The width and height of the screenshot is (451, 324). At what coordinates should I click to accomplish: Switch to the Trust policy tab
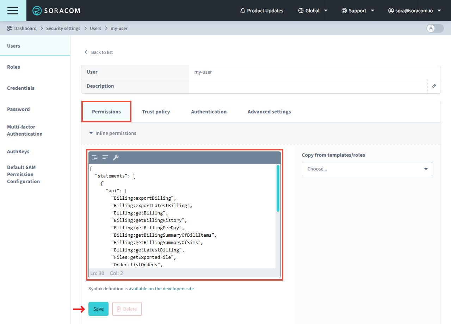[x=156, y=112]
